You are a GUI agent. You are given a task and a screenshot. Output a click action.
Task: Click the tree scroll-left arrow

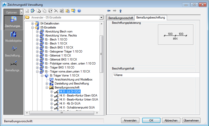[x=27, y=113]
